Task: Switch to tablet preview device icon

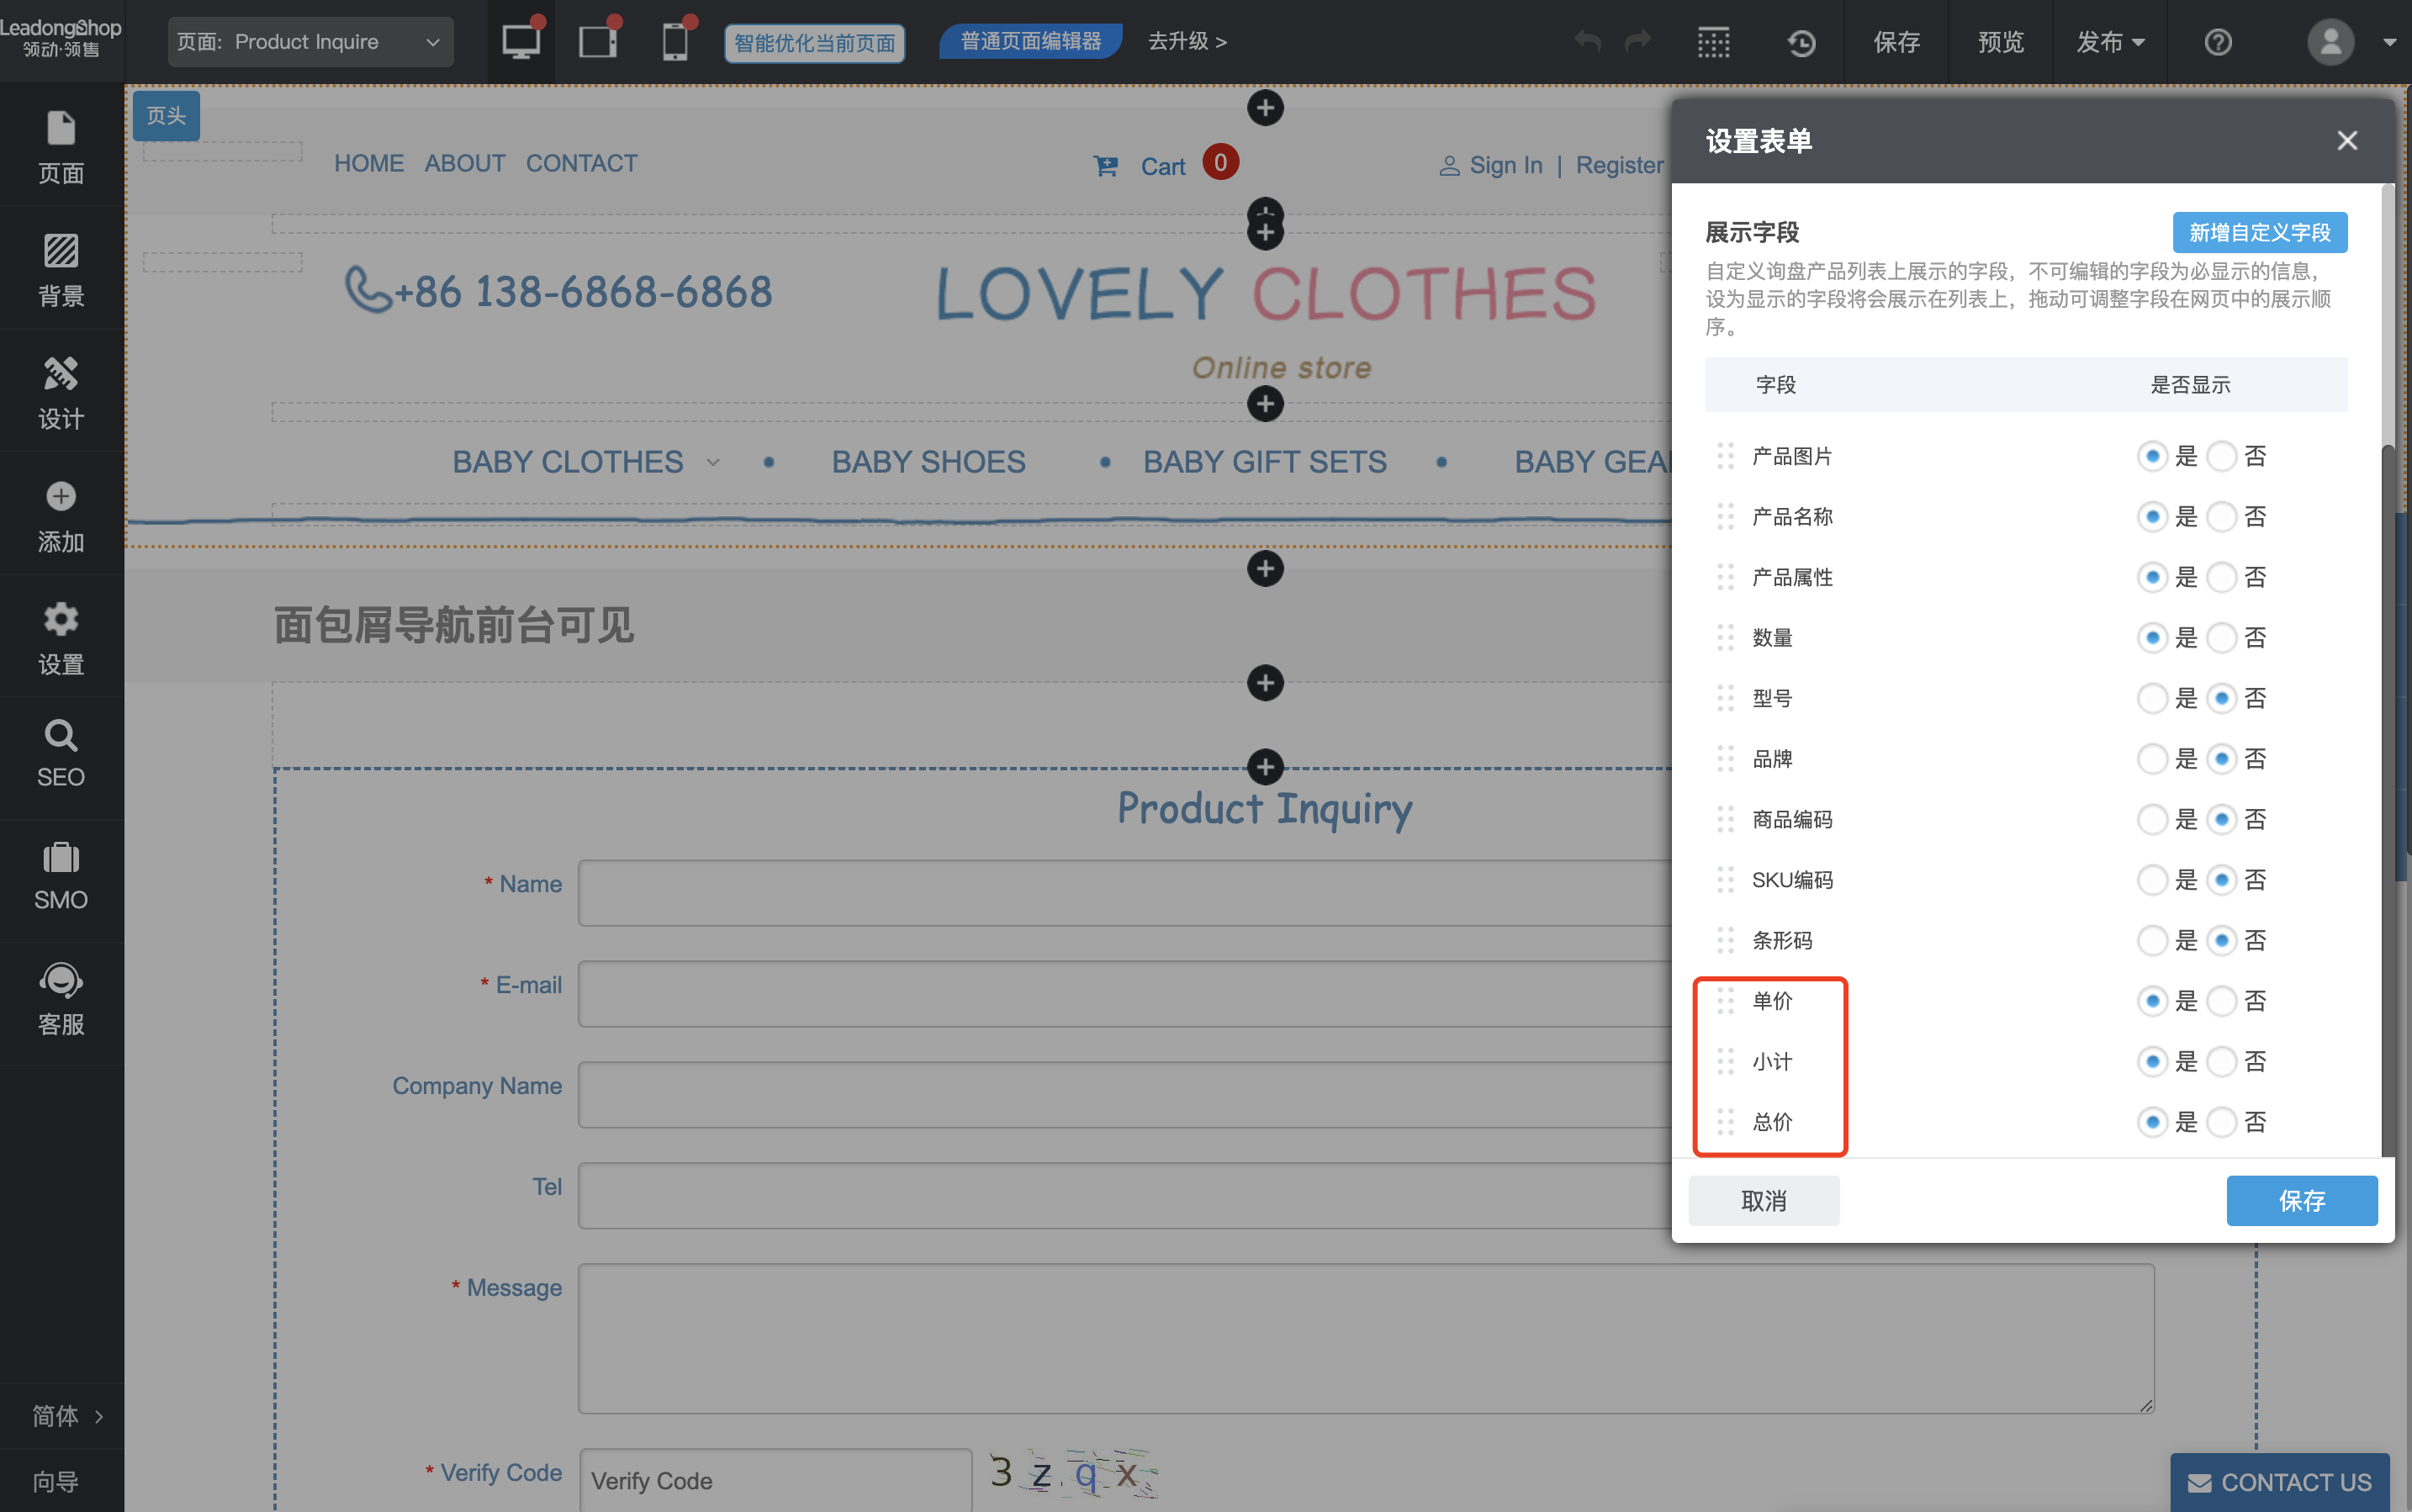Action: (x=598, y=42)
